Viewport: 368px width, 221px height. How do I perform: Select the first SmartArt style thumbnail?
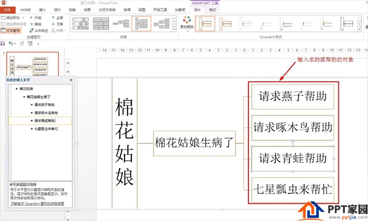coord(205,24)
